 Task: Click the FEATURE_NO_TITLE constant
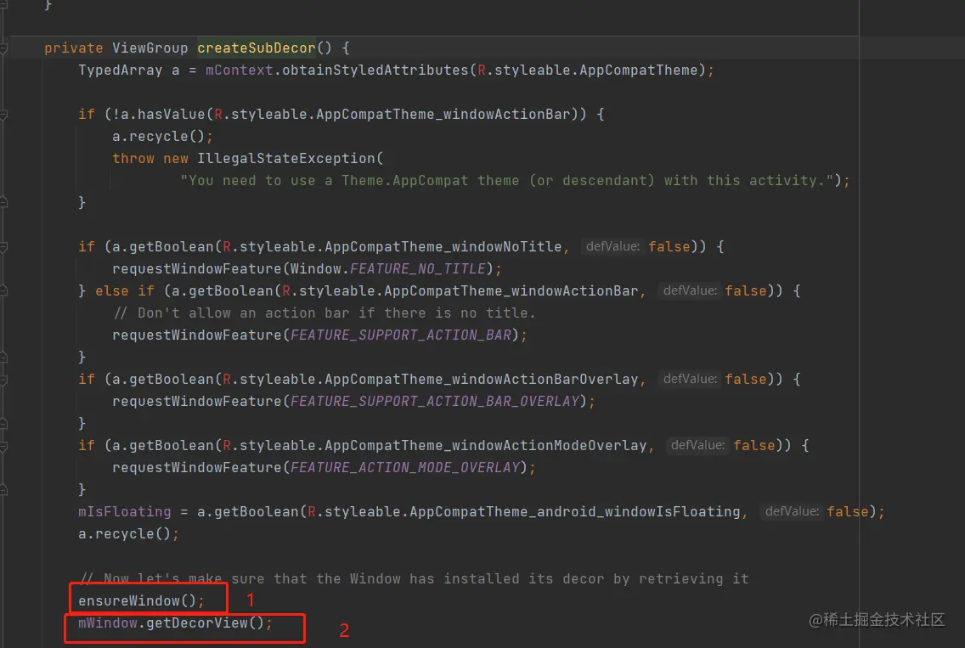[417, 269]
